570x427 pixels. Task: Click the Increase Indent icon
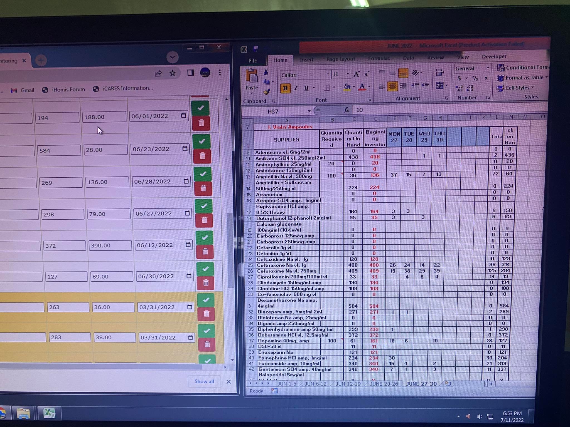click(426, 86)
